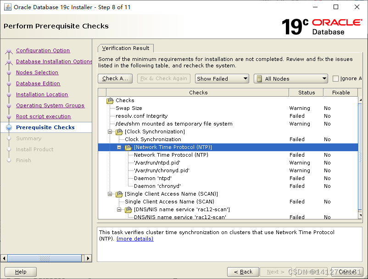
Task: Click the Status column header
Action: [306, 93]
